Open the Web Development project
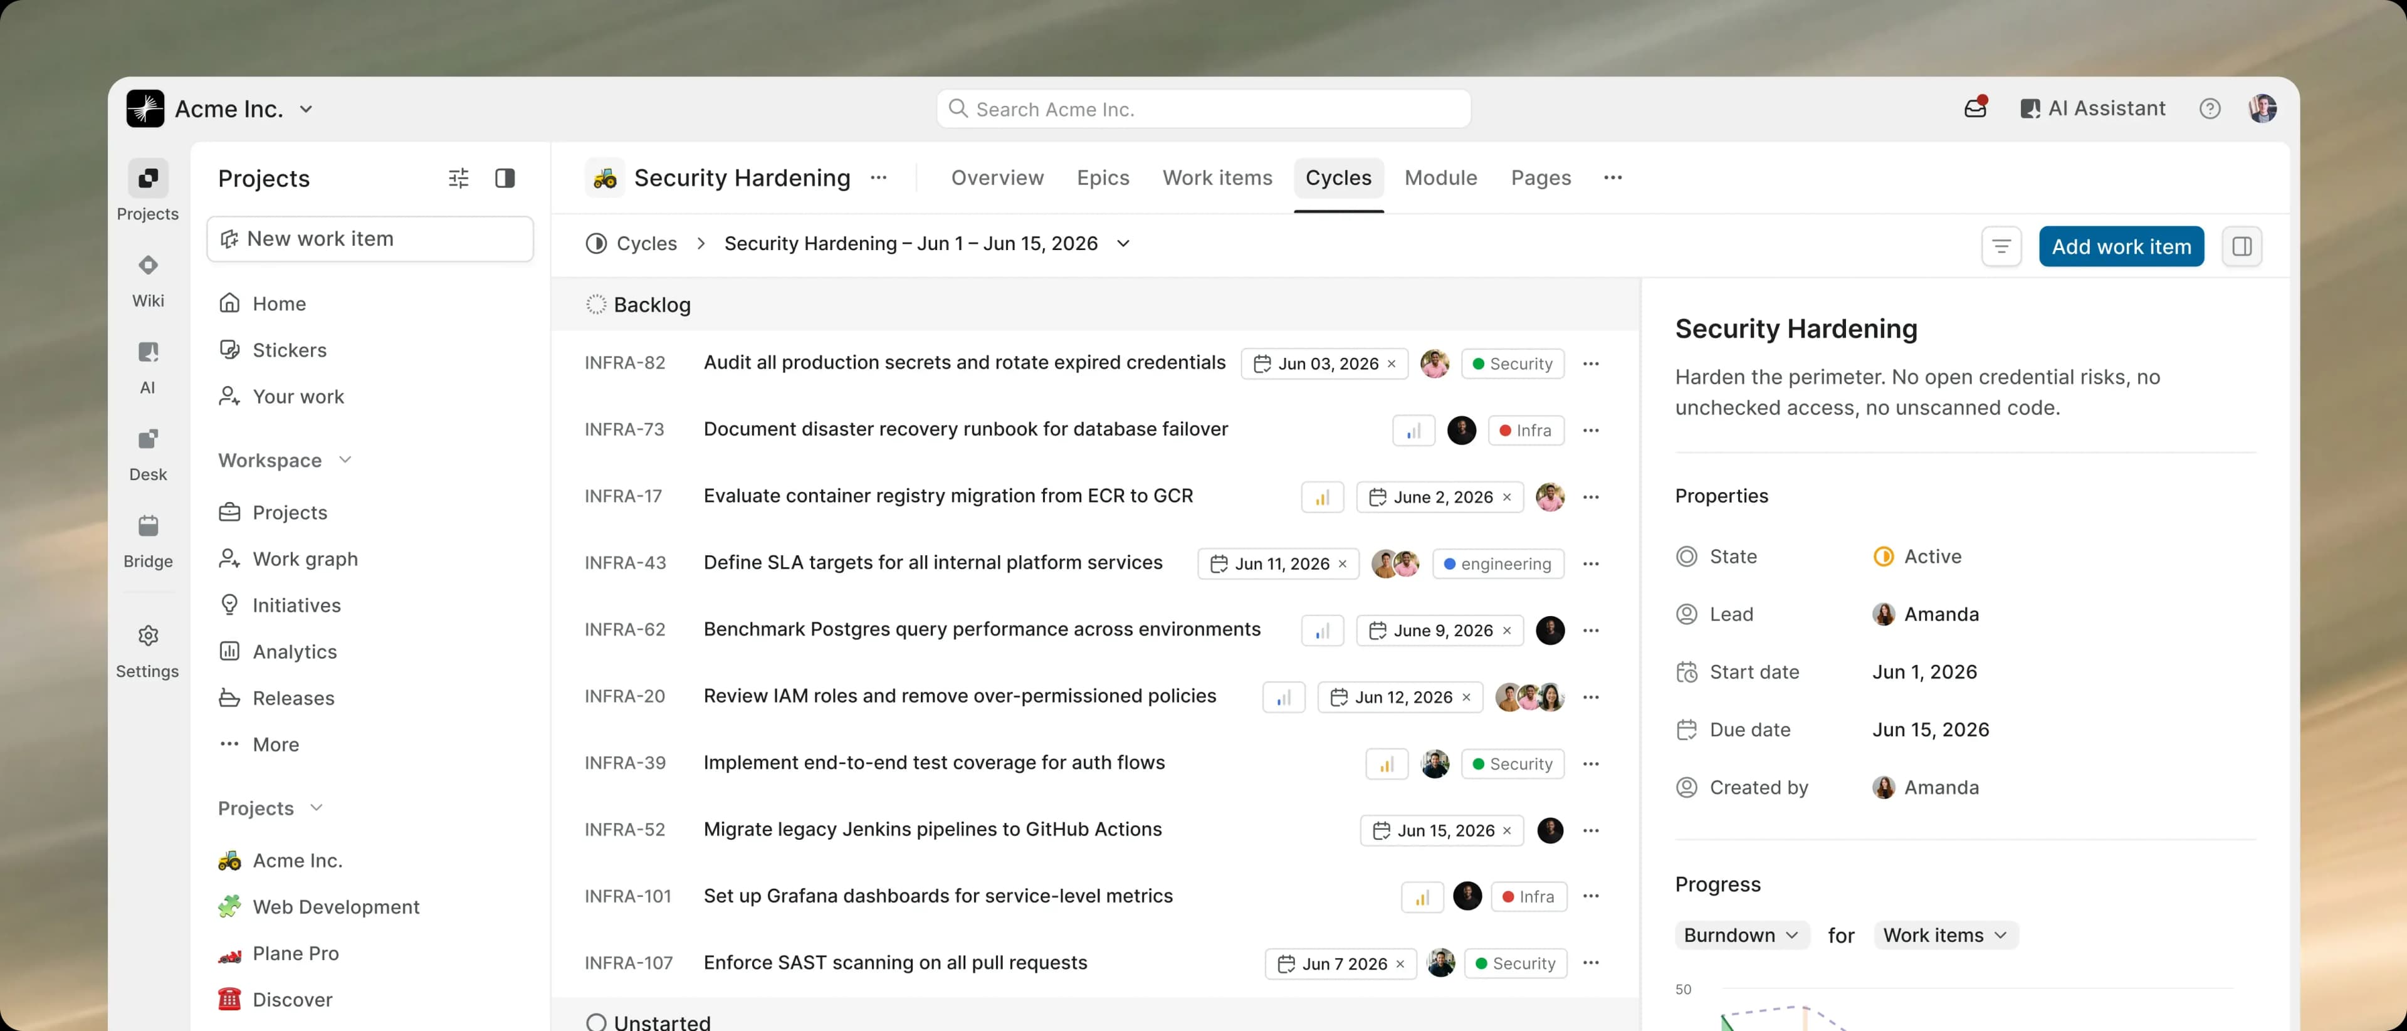 [318, 907]
